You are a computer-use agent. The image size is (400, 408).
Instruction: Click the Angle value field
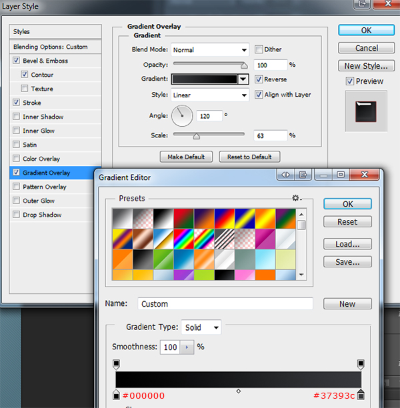pos(209,116)
